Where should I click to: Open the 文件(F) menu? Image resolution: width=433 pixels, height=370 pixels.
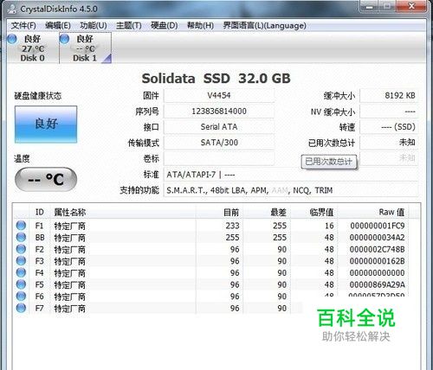(23, 26)
